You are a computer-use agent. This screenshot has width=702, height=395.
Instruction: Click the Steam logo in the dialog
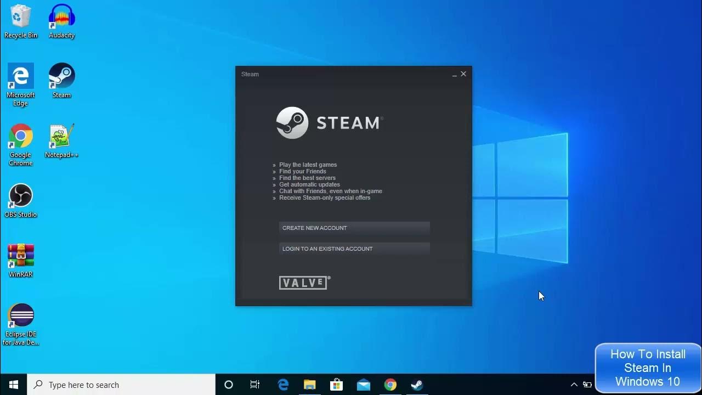pos(329,123)
